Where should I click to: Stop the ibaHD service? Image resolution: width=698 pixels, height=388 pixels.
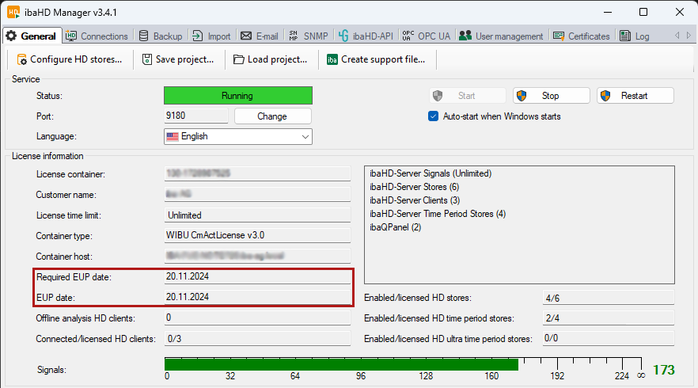point(551,96)
